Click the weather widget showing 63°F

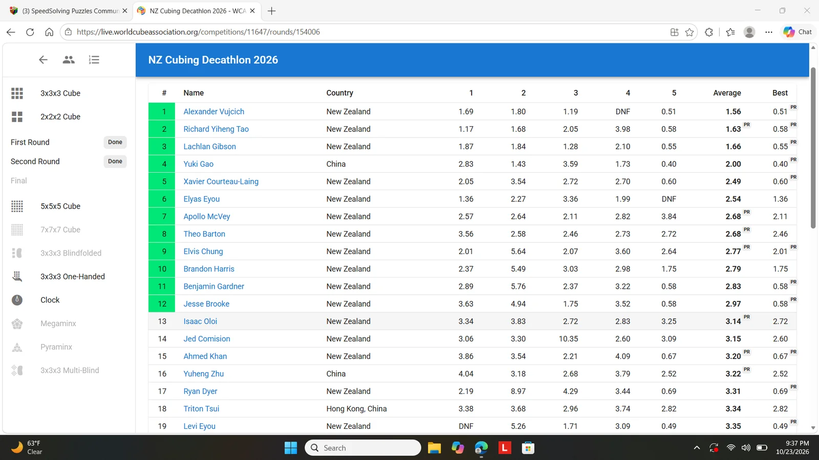[27, 448]
